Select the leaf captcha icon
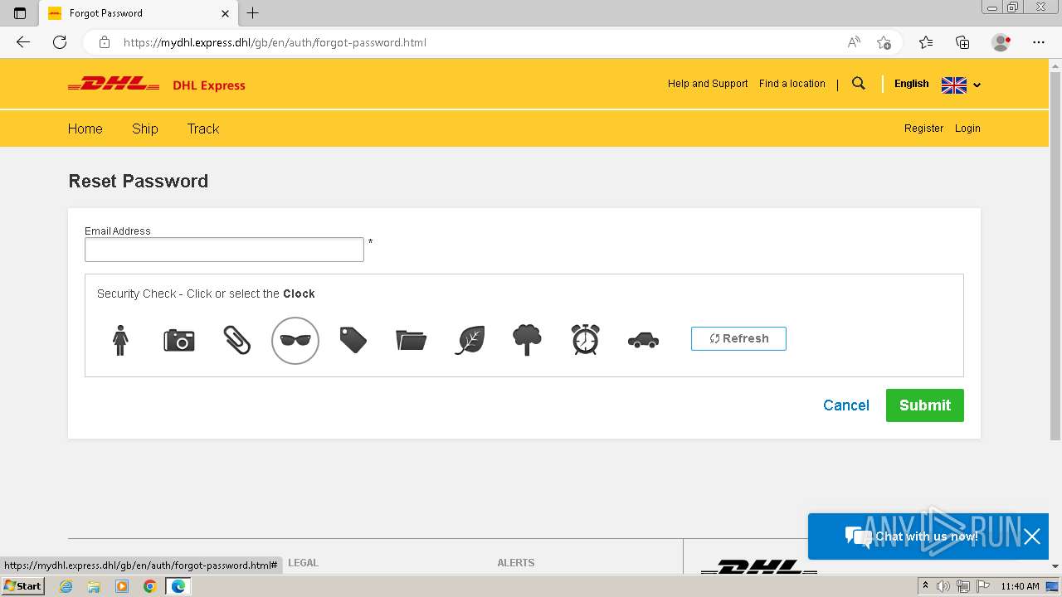The image size is (1062, 597). pyautogui.click(x=470, y=340)
